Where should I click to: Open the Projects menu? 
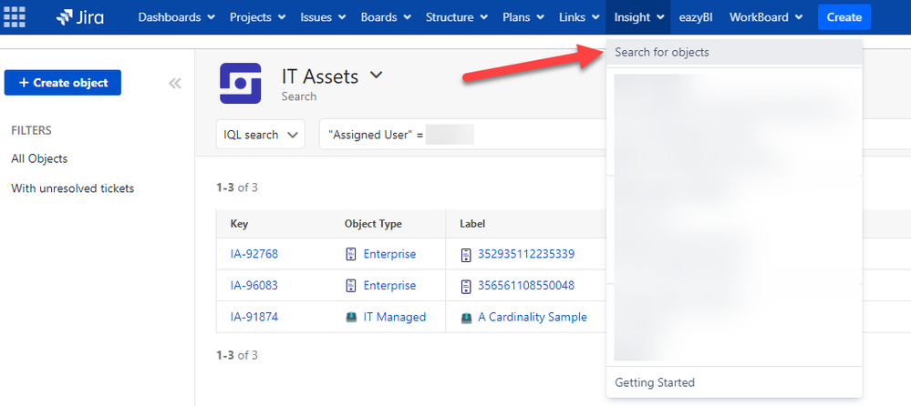coord(257,17)
